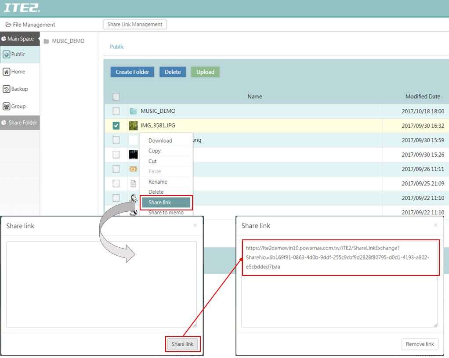Click the IMG_3581.JPG thumbnail icon
The image size is (449, 358).
tap(133, 126)
